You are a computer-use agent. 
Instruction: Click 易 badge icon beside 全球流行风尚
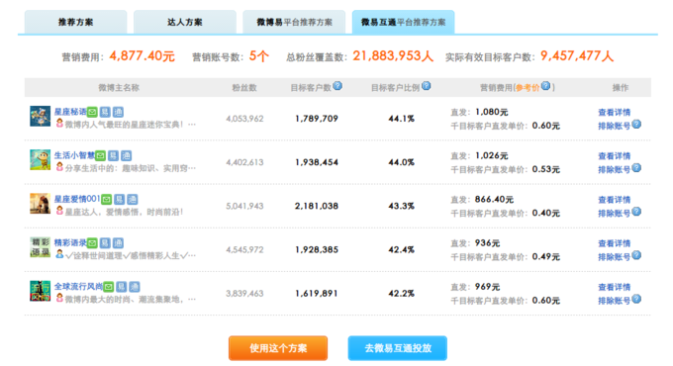pyautogui.click(x=122, y=287)
